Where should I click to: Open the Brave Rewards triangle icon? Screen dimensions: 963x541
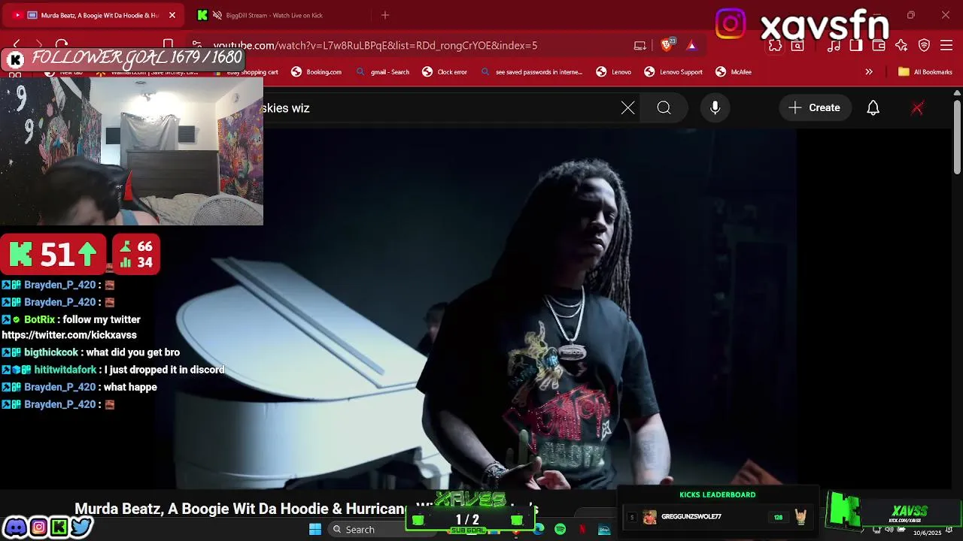691,45
